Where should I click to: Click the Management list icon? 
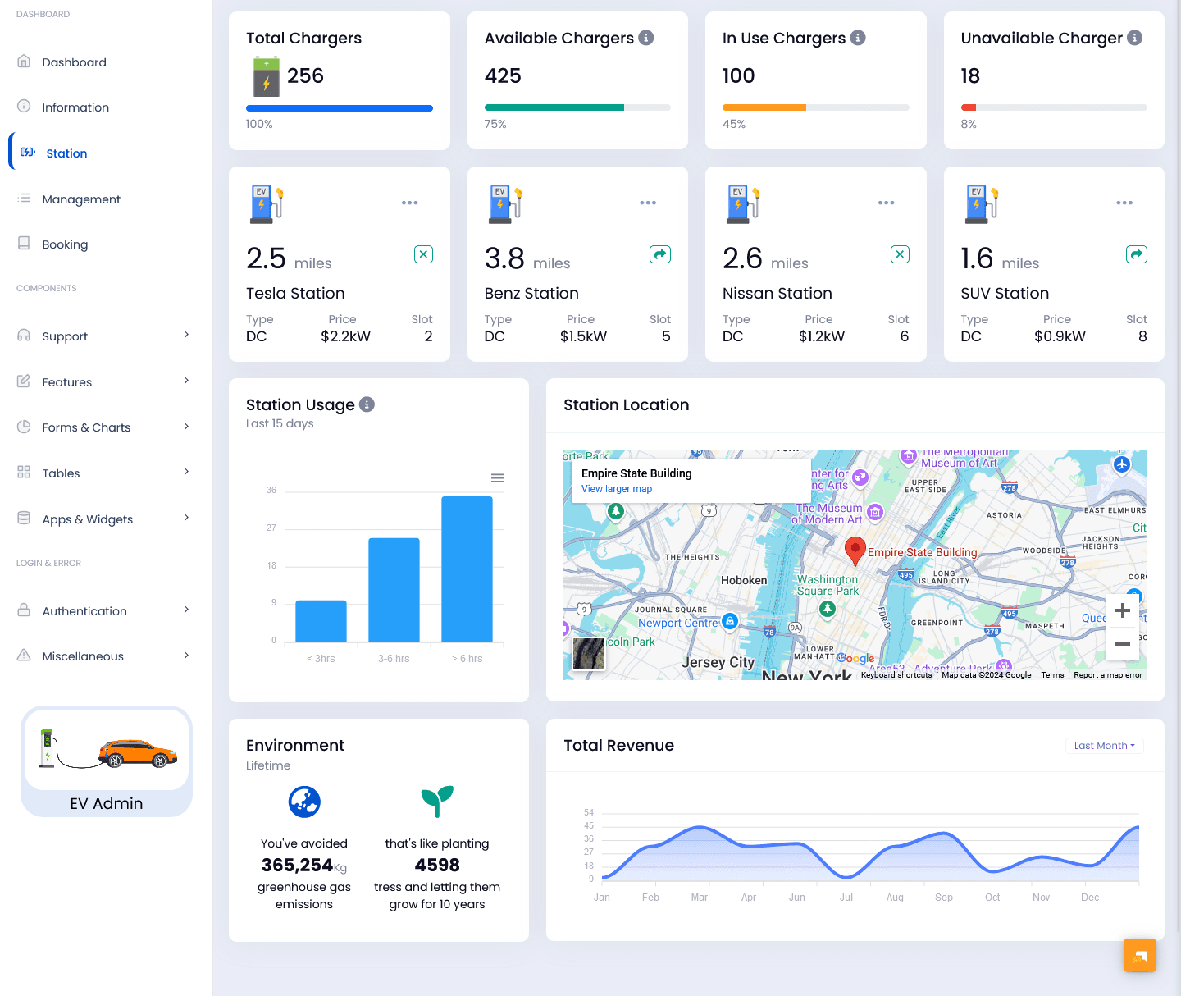(x=24, y=199)
